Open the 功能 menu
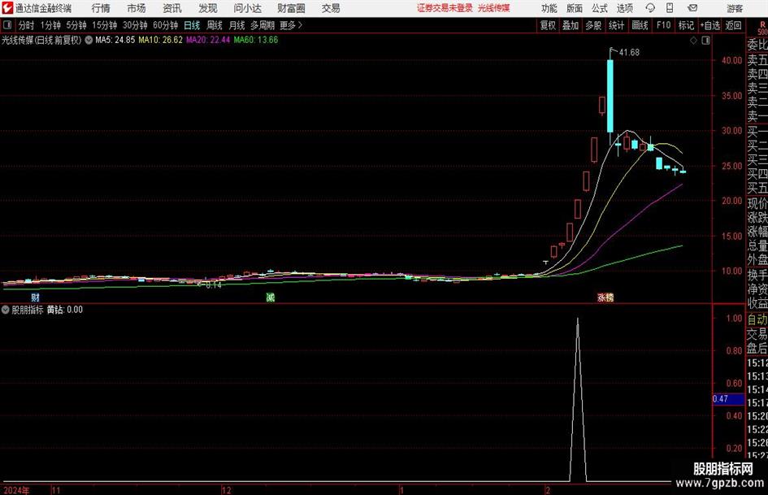The height and width of the screenshot is (495, 768). coord(549,8)
